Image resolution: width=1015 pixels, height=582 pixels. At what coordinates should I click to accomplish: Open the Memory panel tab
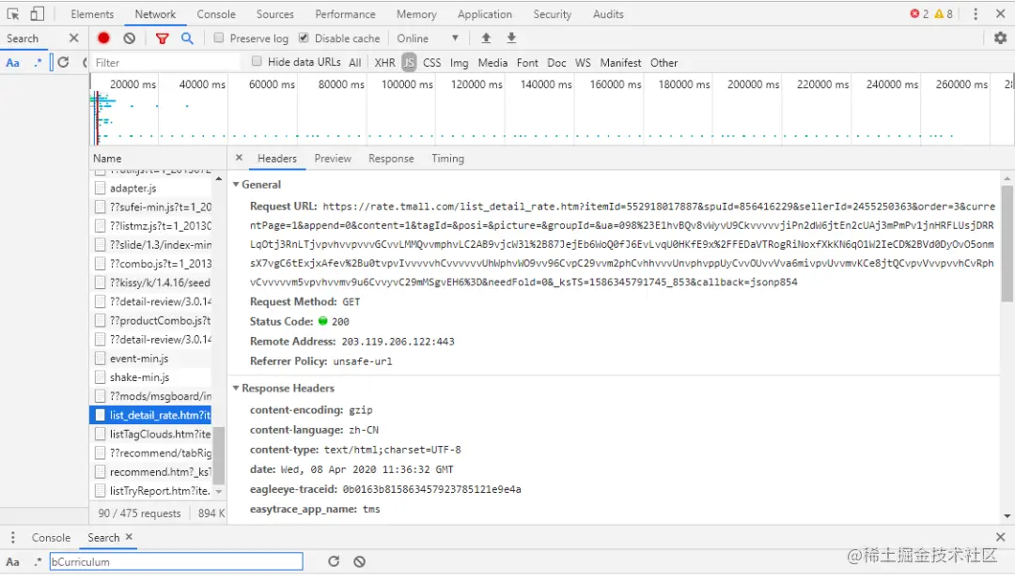pos(416,13)
